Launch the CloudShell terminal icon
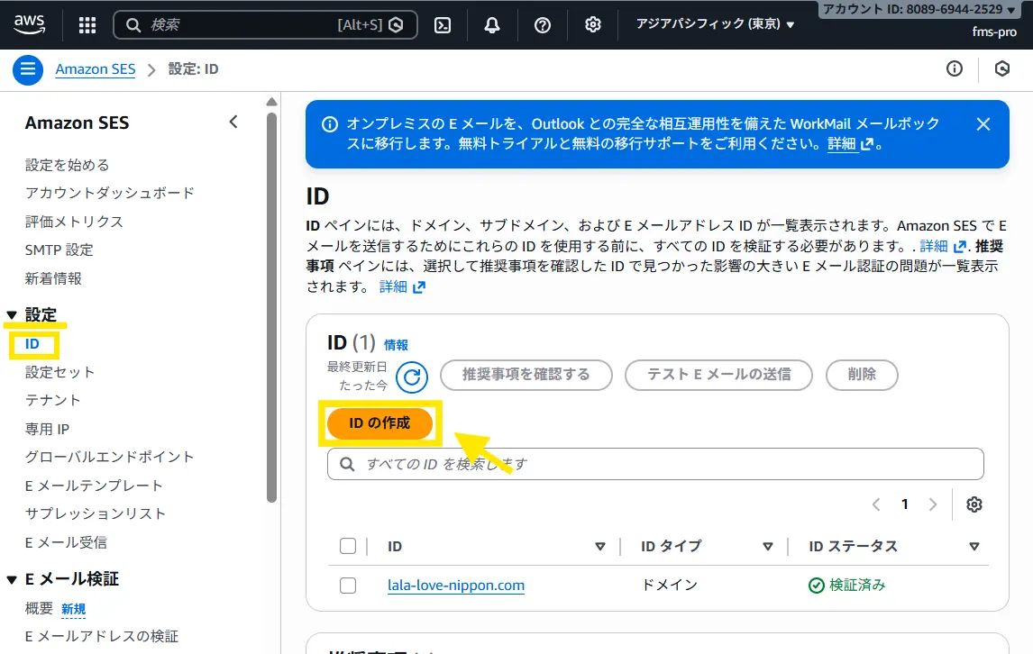The image size is (1033, 654). (x=443, y=25)
